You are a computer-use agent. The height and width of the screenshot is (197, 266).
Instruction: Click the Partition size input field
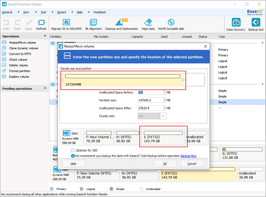(150, 100)
